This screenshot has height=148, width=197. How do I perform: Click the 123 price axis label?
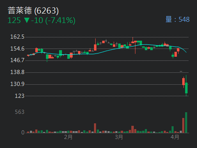click(x=20, y=96)
